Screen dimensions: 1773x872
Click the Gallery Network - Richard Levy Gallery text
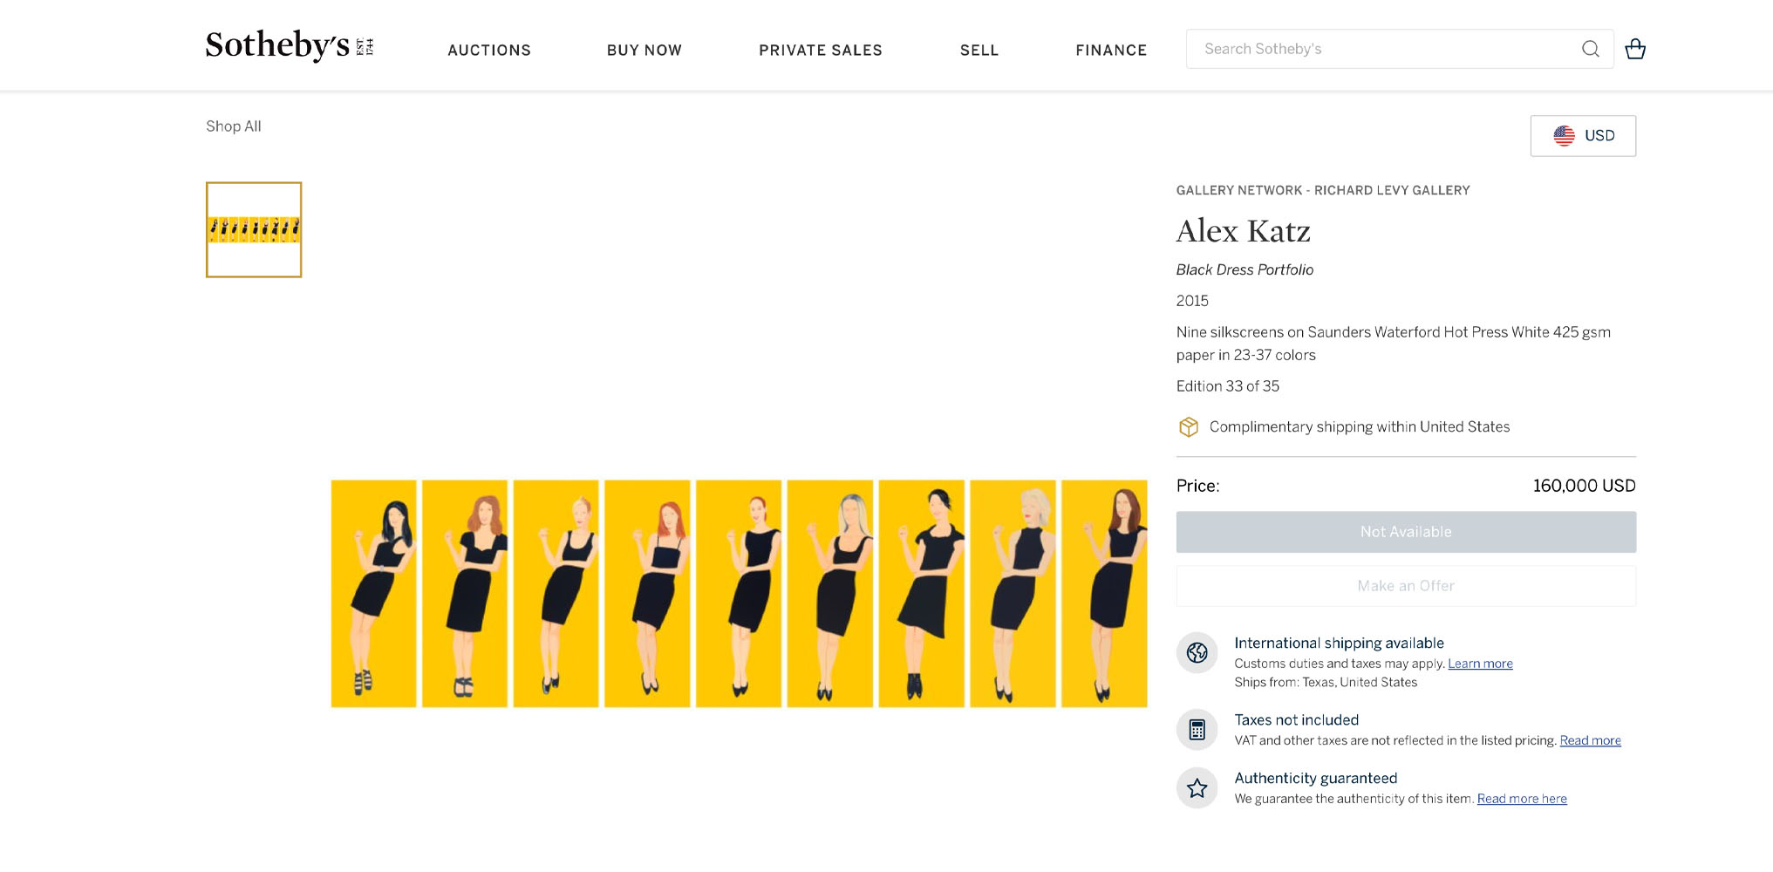[x=1323, y=190]
